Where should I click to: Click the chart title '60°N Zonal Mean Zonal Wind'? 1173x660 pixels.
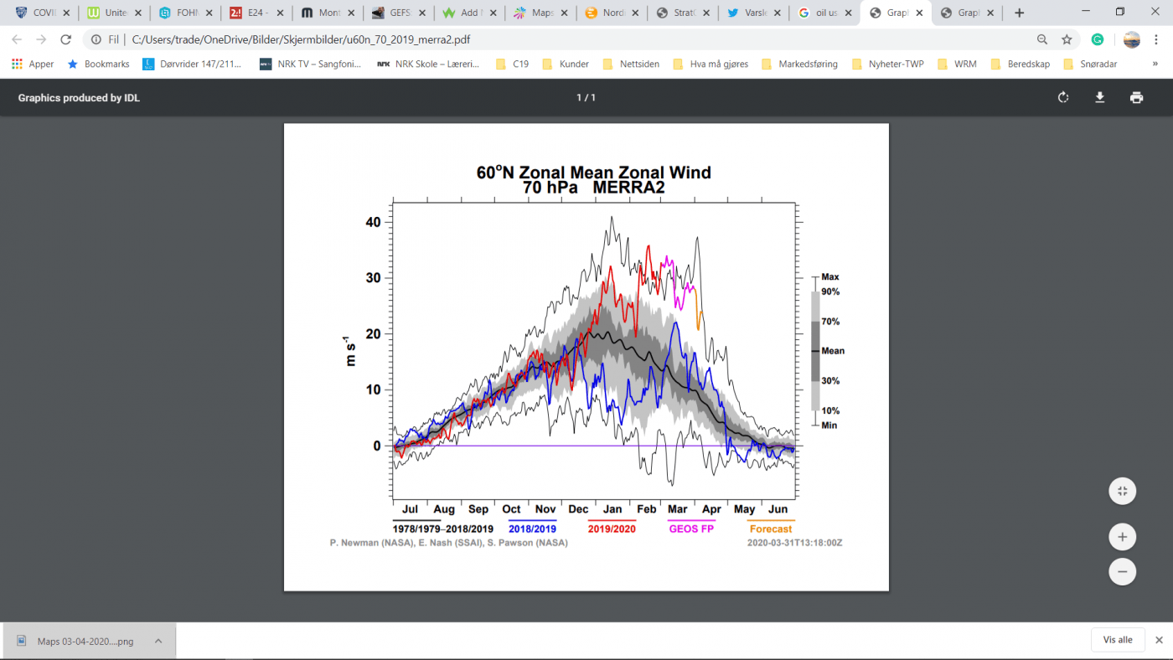pyautogui.click(x=593, y=173)
